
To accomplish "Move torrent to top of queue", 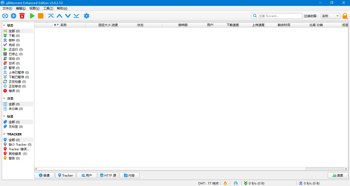I will click(x=51, y=16).
